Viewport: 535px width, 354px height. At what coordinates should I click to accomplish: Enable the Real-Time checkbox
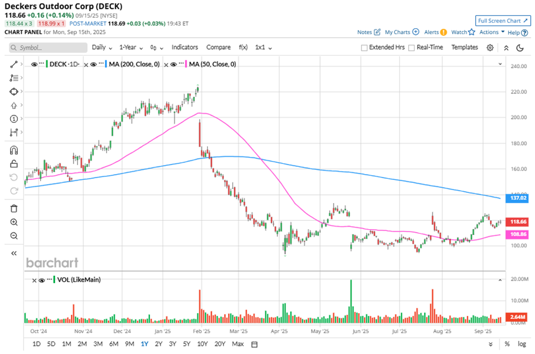(412, 48)
